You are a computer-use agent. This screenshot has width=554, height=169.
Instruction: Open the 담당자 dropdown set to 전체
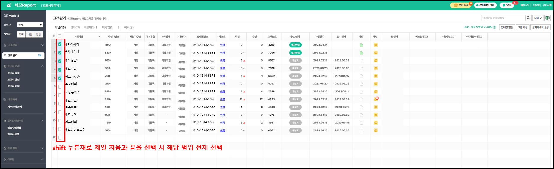(x=30, y=25)
